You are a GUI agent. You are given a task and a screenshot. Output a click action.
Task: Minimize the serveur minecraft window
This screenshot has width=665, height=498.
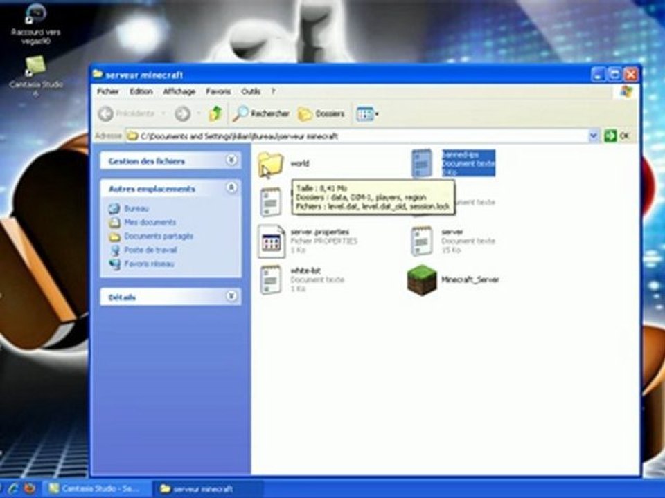coord(598,75)
